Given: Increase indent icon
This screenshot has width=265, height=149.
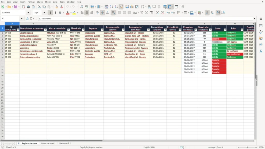Looking at the screenshot, I should (x=168, y=13).
